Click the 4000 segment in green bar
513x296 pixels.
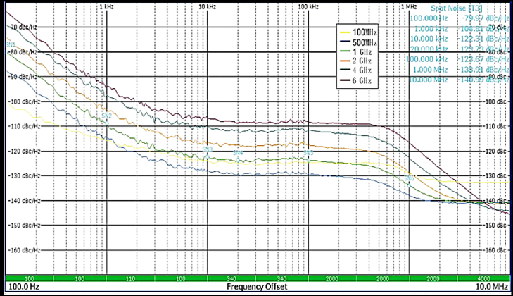(484, 279)
